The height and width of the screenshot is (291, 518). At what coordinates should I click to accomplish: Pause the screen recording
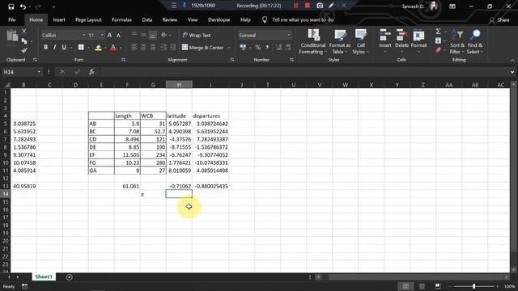(x=295, y=6)
